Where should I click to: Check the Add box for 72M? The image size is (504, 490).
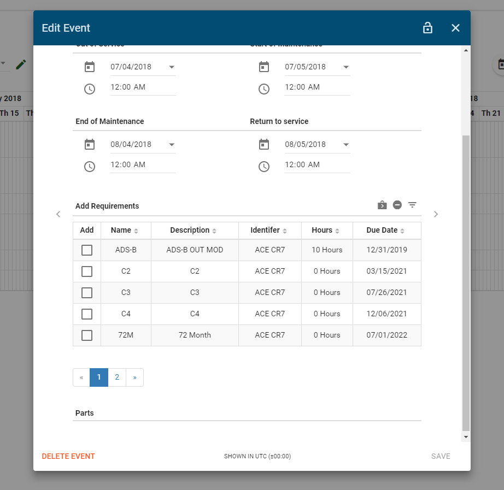coord(87,335)
